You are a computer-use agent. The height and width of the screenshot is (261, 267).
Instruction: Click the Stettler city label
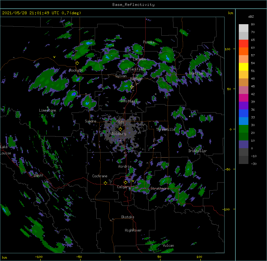point(196,73)
